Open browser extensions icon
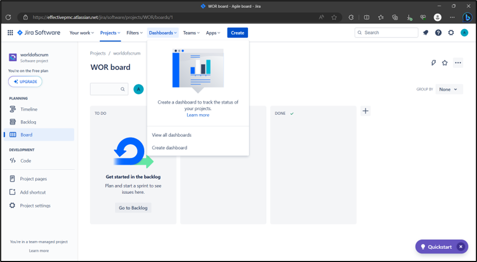 coord(351,17)
